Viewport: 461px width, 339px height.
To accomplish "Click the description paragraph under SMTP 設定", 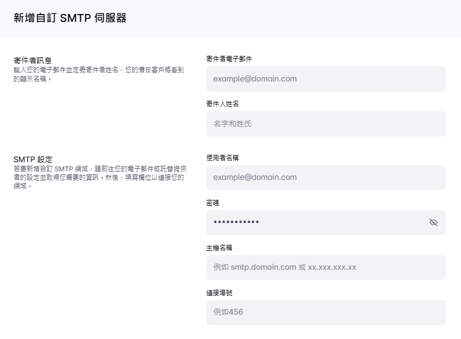I will click(97, 177).
